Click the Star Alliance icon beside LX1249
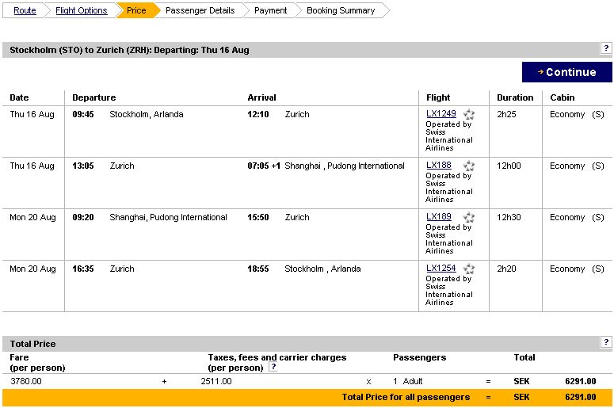The width and height of the screenshot is (614, 408). pyautogui.click(x=469, y=115)
